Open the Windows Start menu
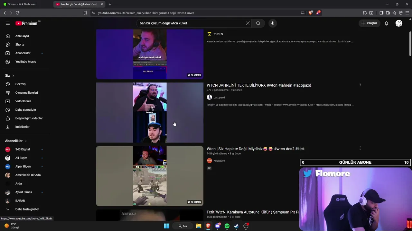The height and width of the screenshot is (231, 412). click(166, 226)
